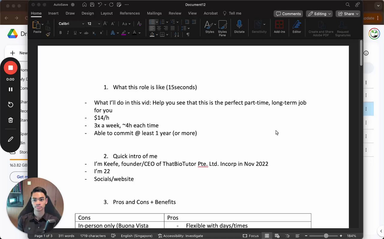Toggle the bullet list button
Image resolution: width=384 pixels, height=239 pixels.
152,22
